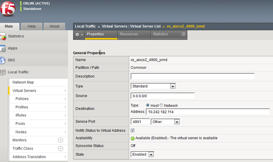Open Profiles menu item
The image size is (273, 162).
[x=38, y=107]
